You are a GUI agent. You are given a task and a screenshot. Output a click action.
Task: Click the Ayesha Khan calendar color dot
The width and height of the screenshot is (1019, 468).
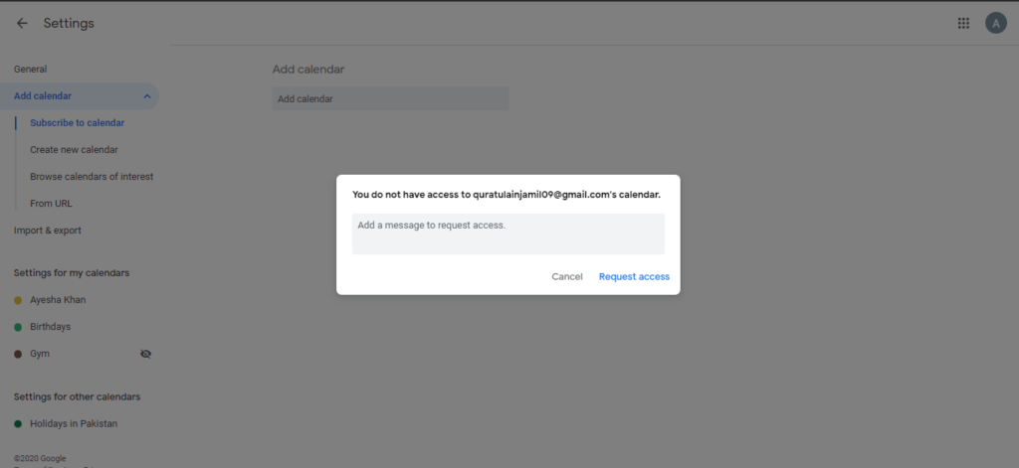tap(18, 300)
